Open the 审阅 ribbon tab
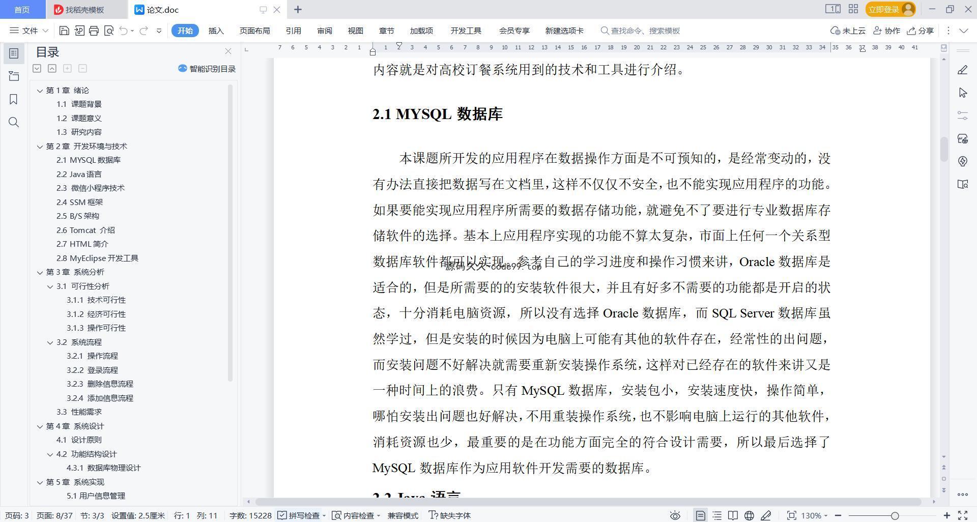This screenshot has width=977, height=522. [325, 31]
